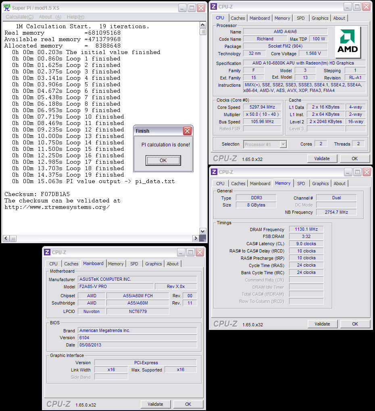Select CPU tab in the Mainboard CPU-Z window
The width and height of the screenshot is (375, 411).
click(54, 264)
